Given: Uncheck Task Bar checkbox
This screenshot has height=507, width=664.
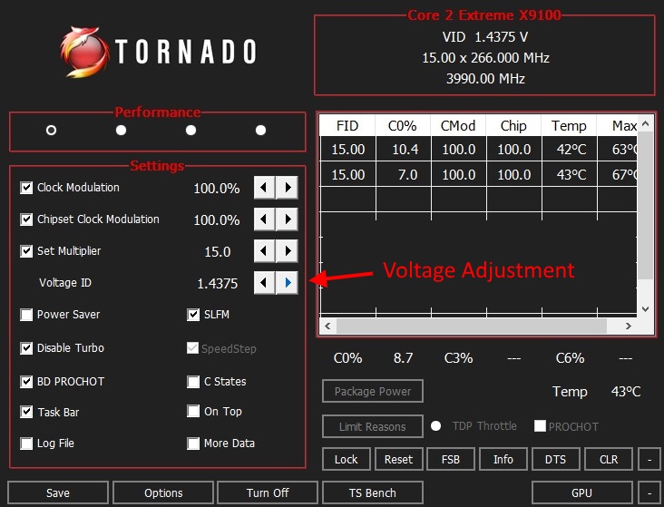Looking at the screenshot, I should click(26, 412).
